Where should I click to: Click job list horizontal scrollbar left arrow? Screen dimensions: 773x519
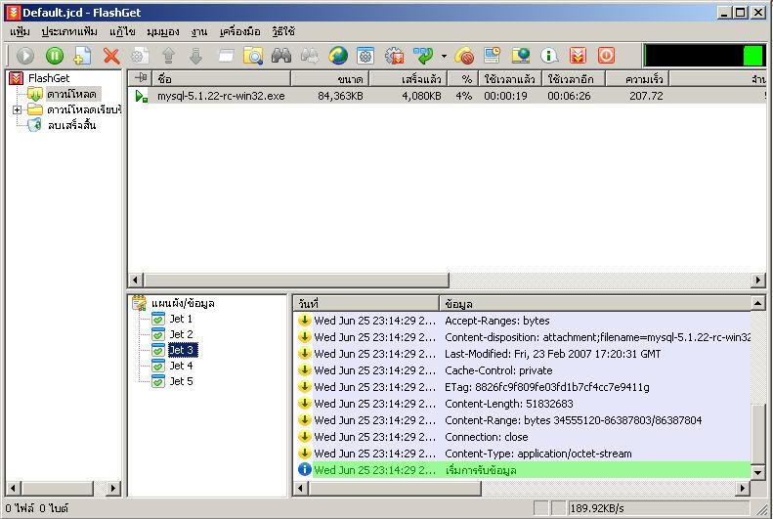pyautogui.click(x=136, y=281)
